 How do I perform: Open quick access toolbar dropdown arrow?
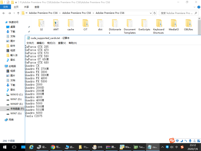pyautogui.click(x=16, y=2)
